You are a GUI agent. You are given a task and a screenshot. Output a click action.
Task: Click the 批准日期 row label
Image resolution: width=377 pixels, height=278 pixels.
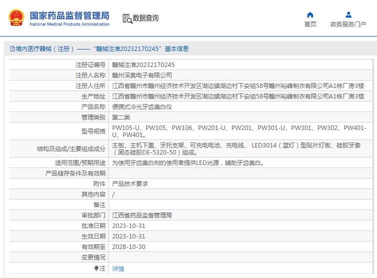pos(93,226)
